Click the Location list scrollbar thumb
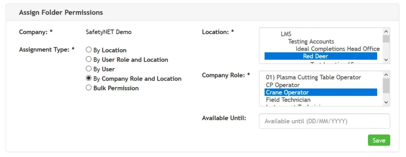This screenshot has height=157, width=406. [x=386, y=39]
